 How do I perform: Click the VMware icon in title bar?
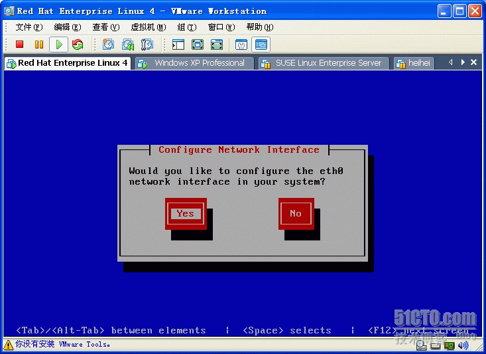pos(9,11)
